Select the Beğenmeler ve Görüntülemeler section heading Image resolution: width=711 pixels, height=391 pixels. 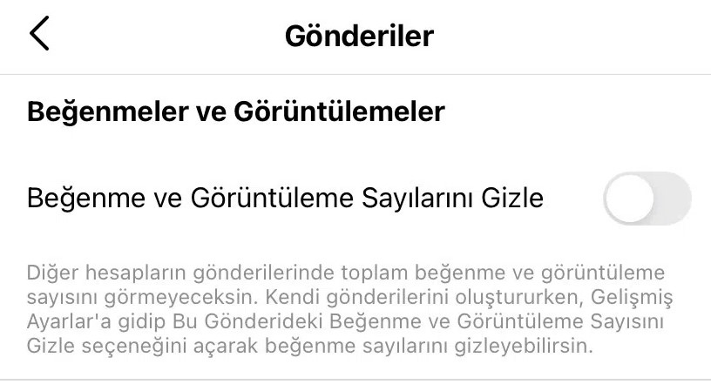point(236,111)
